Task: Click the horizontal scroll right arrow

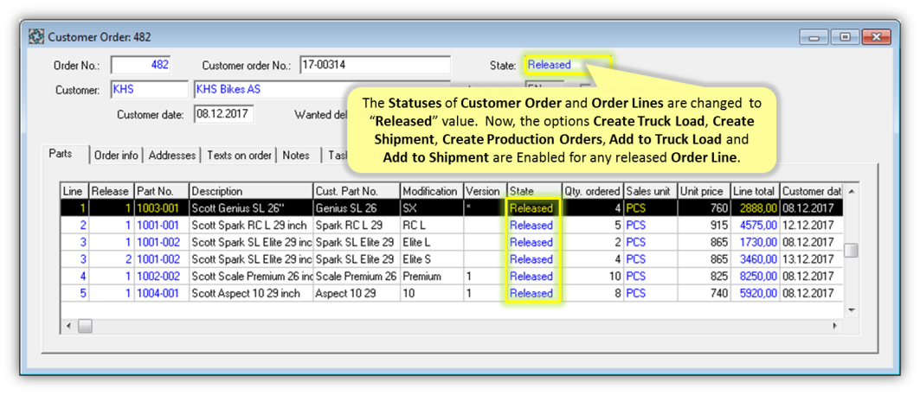Action: point(835,325)
